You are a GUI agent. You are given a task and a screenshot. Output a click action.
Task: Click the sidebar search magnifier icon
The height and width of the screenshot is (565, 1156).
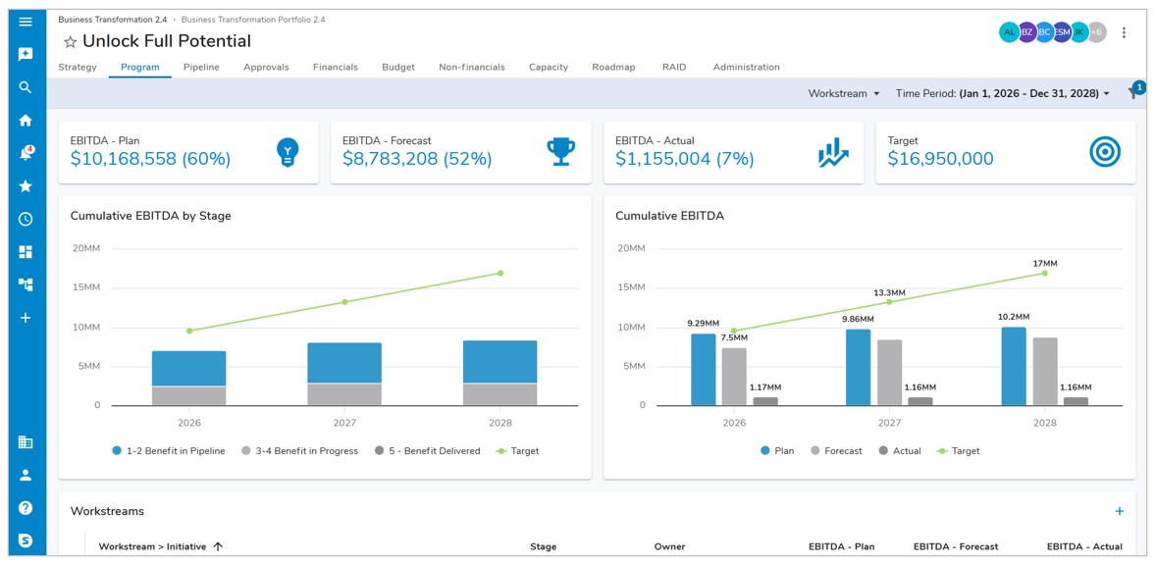coord(26,87)
